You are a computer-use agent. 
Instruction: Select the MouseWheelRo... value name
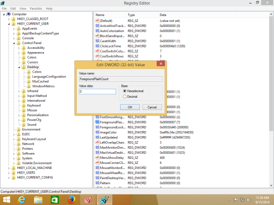[112, 173]
